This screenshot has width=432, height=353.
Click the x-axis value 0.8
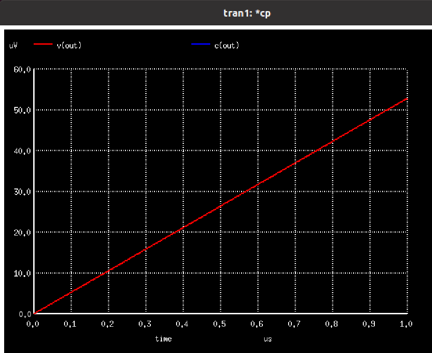click(331, 324)
